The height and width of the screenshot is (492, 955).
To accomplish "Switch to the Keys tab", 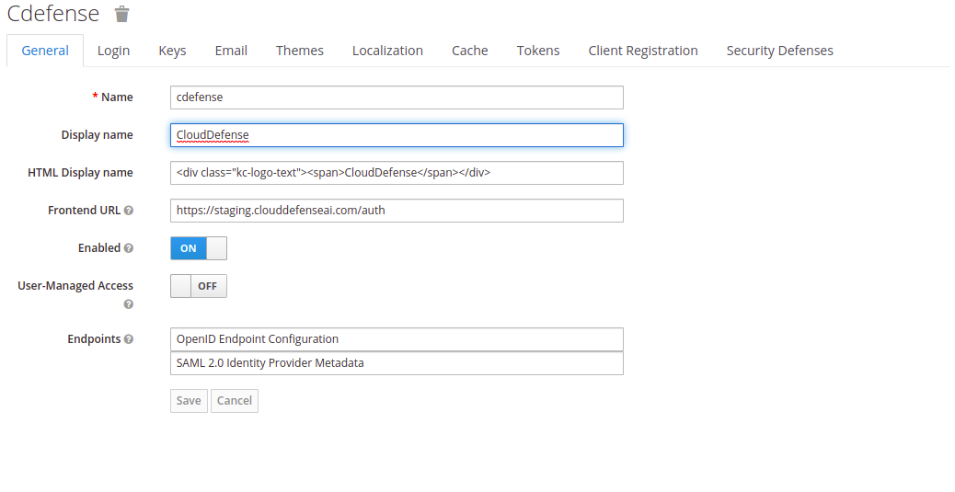I will coord(172,51).
